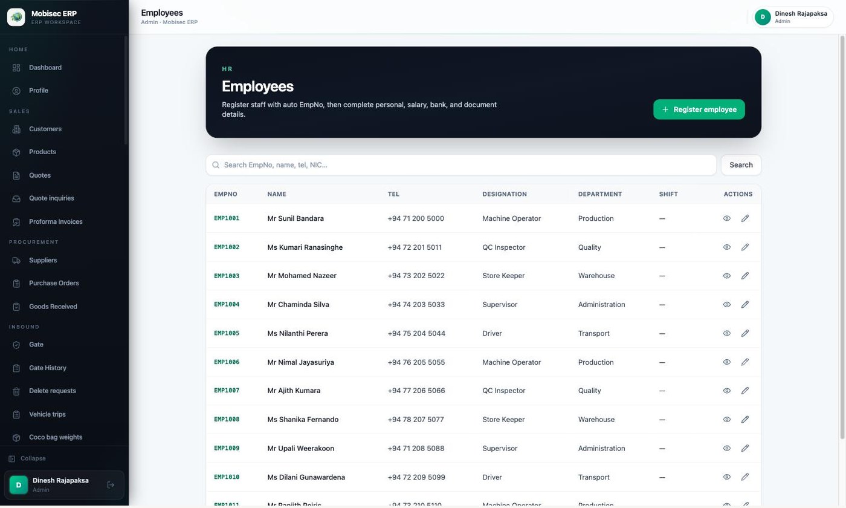
Task: Focus the employee search field
Action: pyautogui.click(x=461, y=165)
